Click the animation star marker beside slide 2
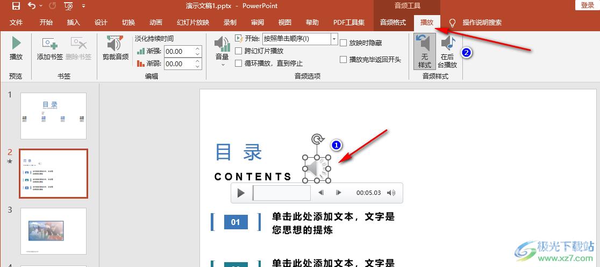This screenshot has height=267, width=600. 10,161
